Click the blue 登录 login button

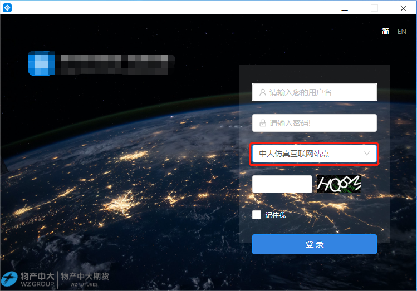(x=315, y=244)
